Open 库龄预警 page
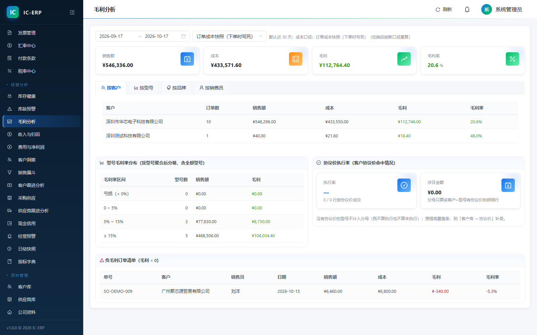This screenshot has height=335, width=537. tap(41, 109)
